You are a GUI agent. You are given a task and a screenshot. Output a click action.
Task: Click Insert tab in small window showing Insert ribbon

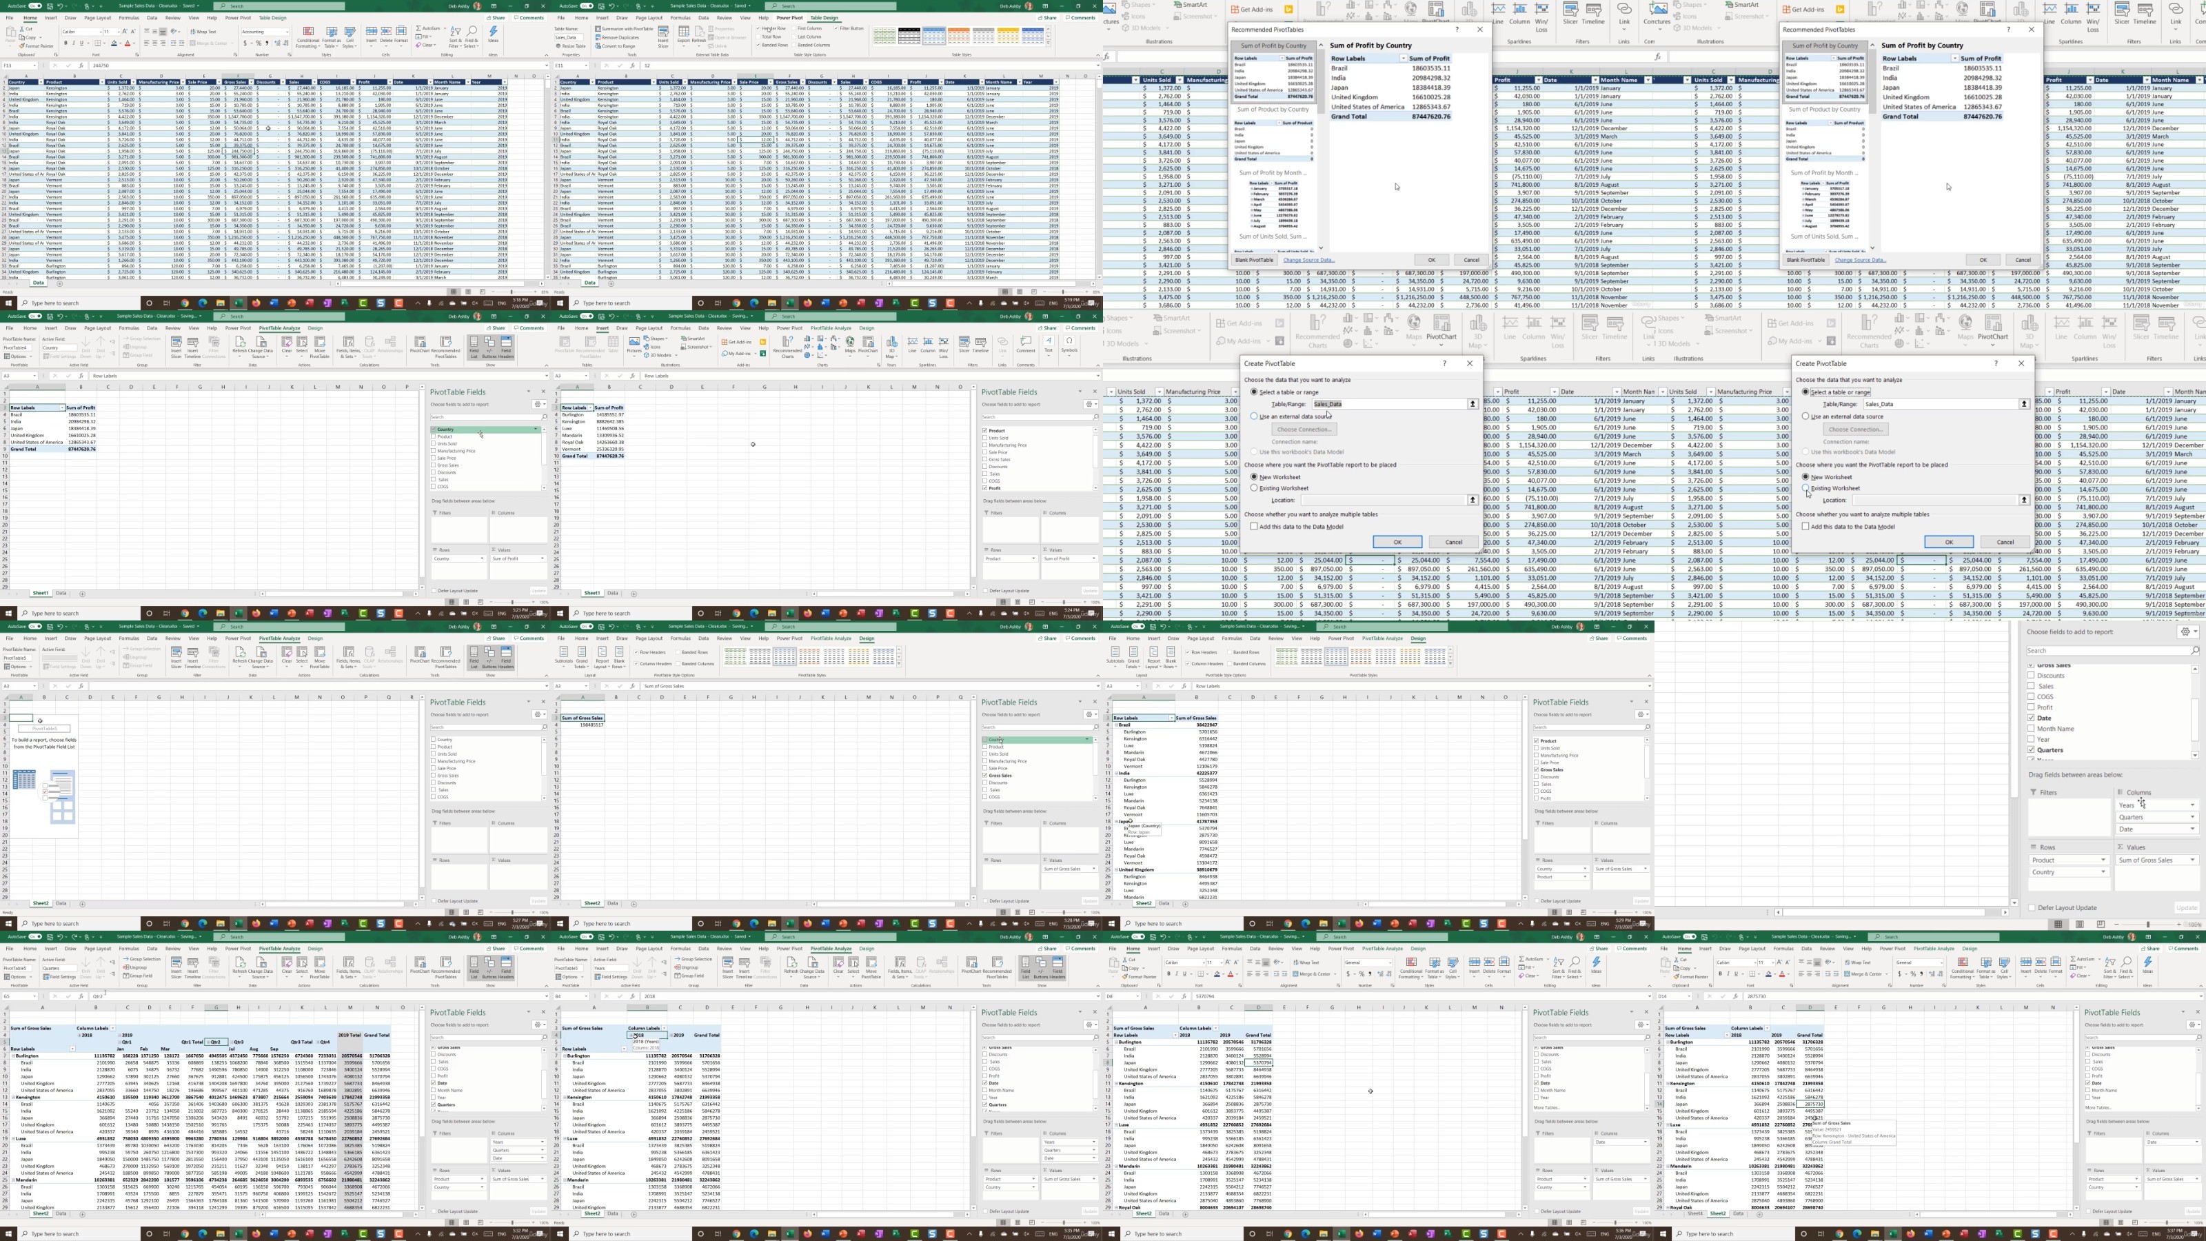click(602, 328)
